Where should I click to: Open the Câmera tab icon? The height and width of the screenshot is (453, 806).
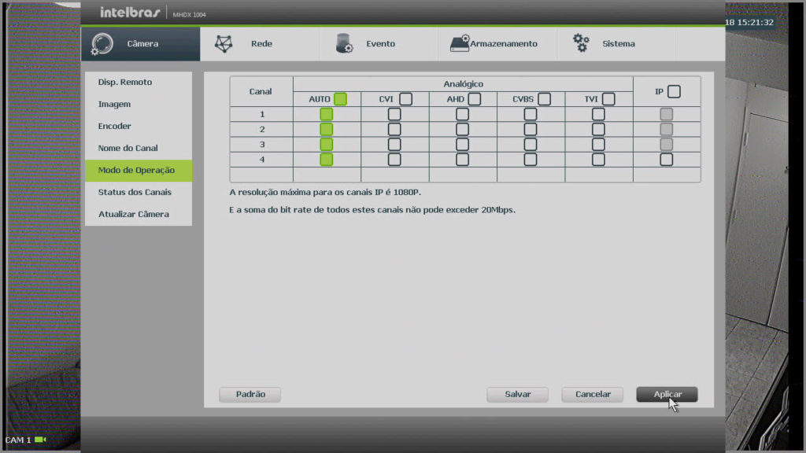(x=102, y=44)
